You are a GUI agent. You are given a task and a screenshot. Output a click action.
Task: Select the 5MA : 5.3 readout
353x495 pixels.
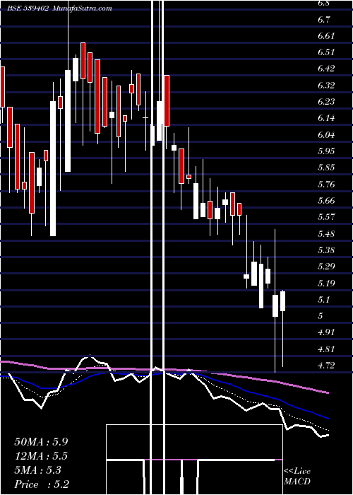(38, 470)
